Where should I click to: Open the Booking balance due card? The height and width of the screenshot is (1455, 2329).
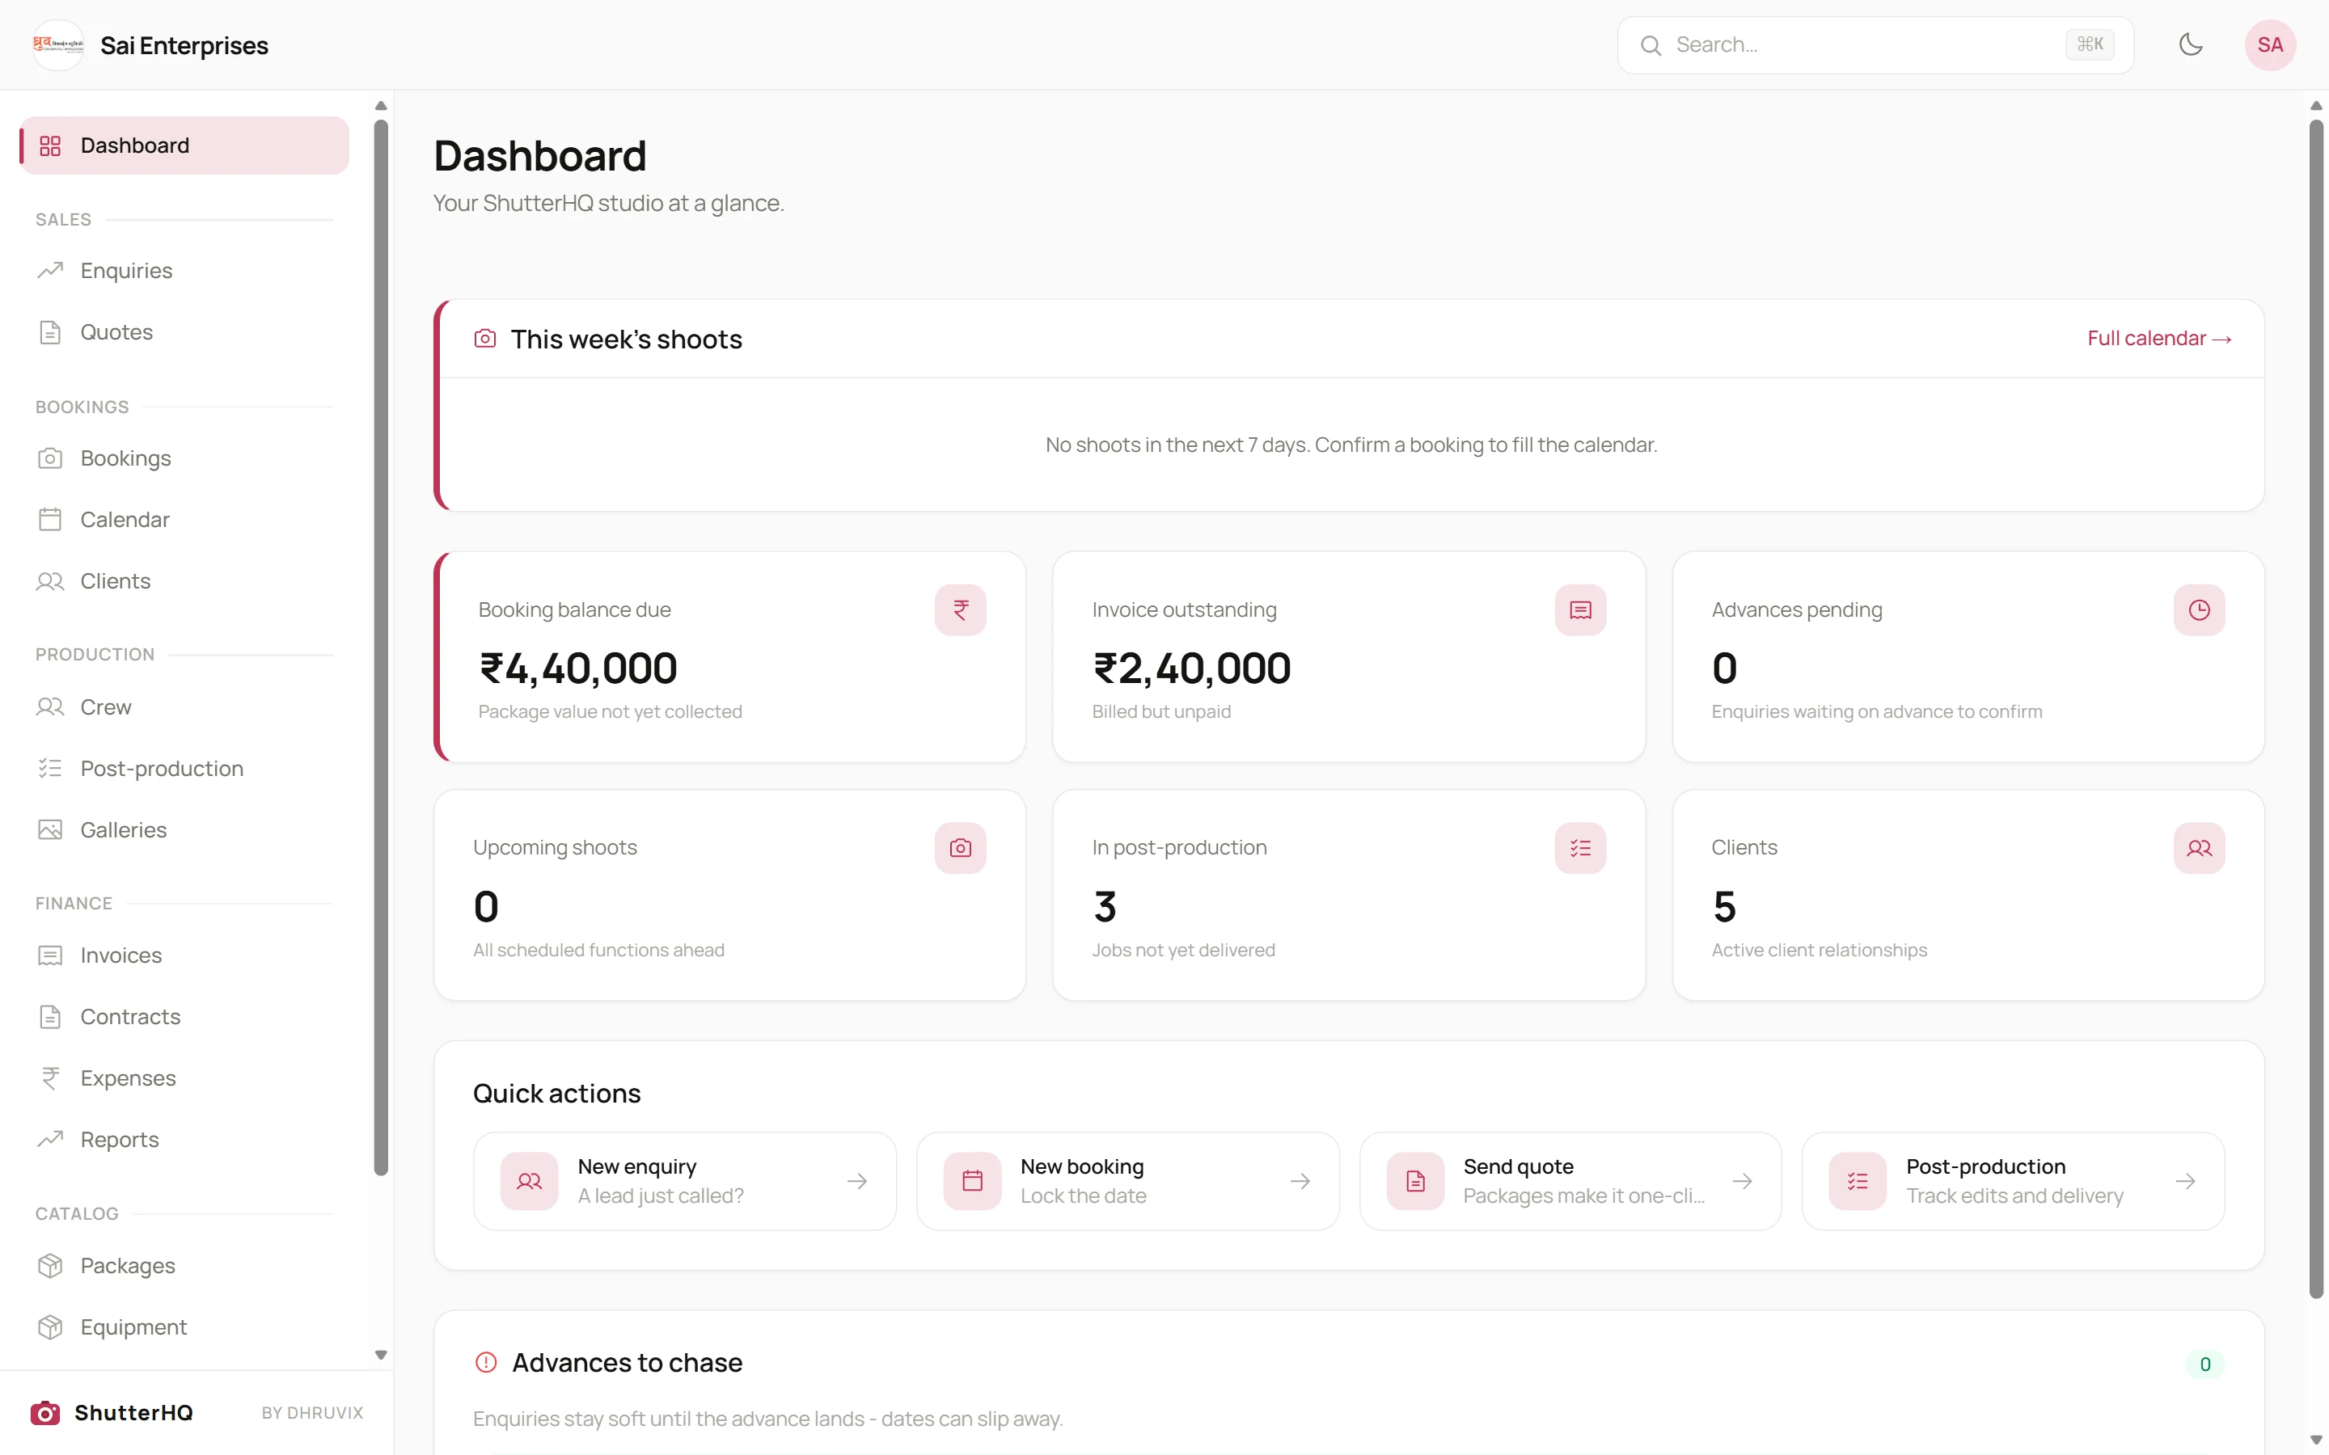click(729, 657)
